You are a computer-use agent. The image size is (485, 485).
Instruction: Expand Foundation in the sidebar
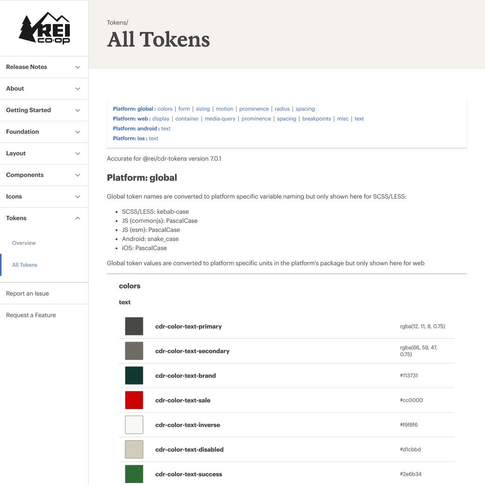tap(44, 132)
